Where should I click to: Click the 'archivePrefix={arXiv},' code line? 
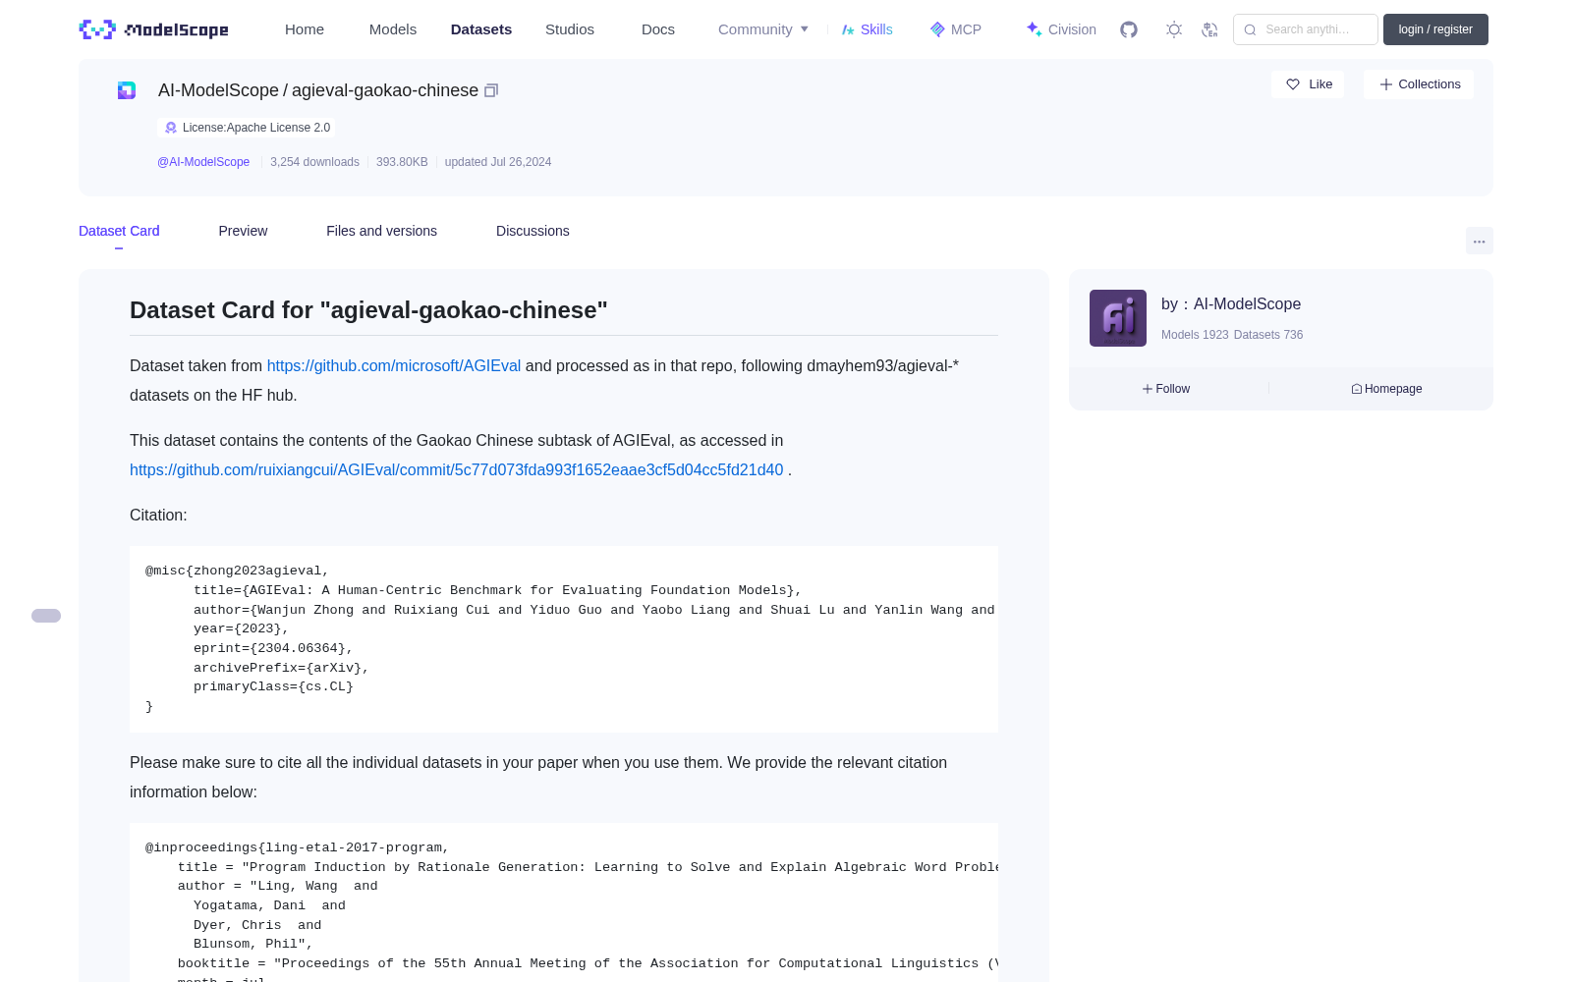point(281,668)
